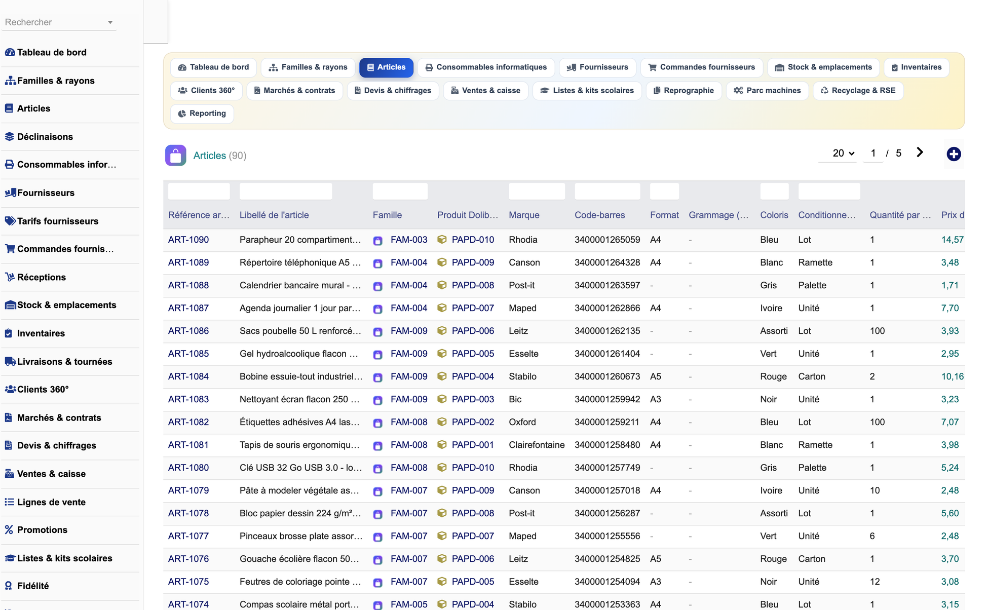Viewport: 986px width, 610px height.
Task: Click the Ventes & caisse register sidebar icon
Action: coord(9,474)
